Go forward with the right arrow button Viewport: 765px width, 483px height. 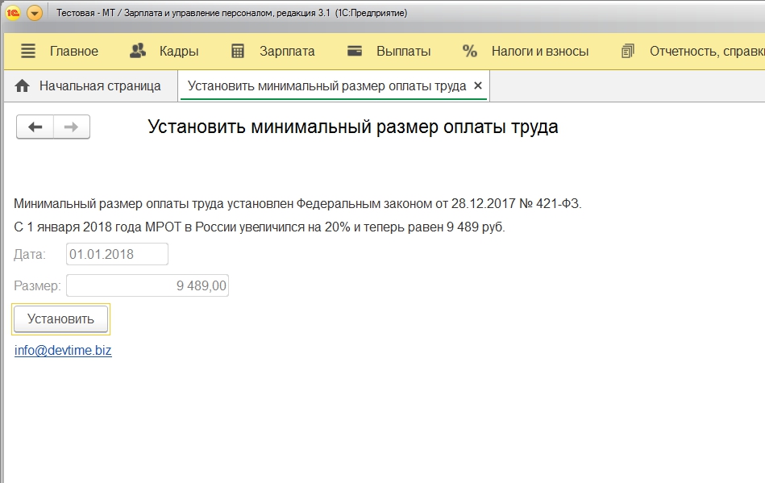tap(71, 127)
